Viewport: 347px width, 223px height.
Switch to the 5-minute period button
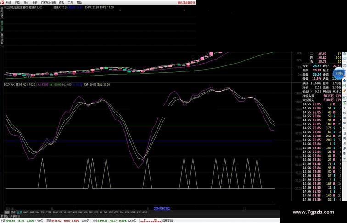[x=344, y=108]
